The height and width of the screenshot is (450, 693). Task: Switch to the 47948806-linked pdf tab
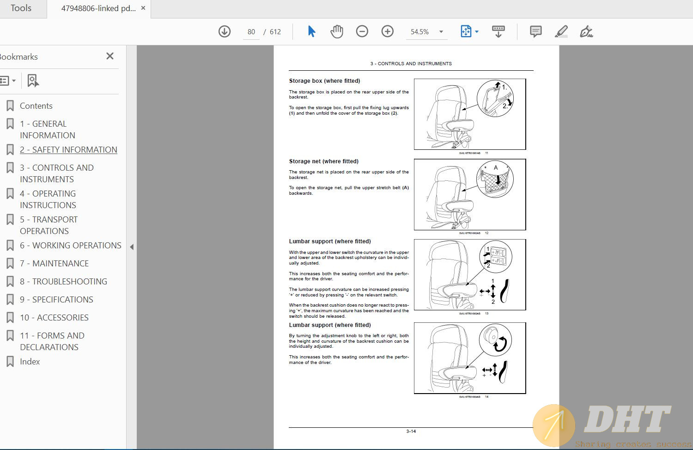(98, 8)
